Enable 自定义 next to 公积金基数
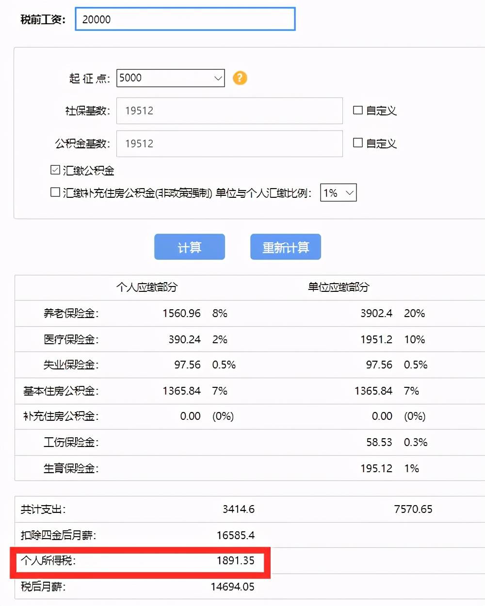This screenshot has height=606, width=485. click(357, 143)
